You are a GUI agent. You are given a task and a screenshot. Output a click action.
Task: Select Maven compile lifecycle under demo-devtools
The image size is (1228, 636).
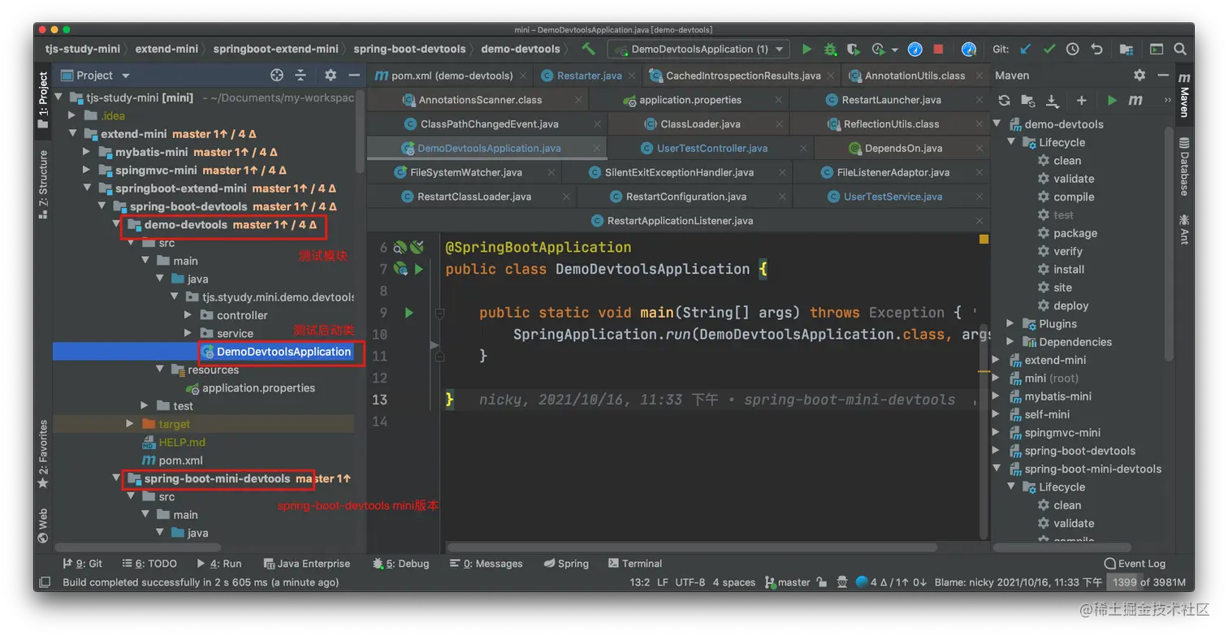(x=1074, y=197)
